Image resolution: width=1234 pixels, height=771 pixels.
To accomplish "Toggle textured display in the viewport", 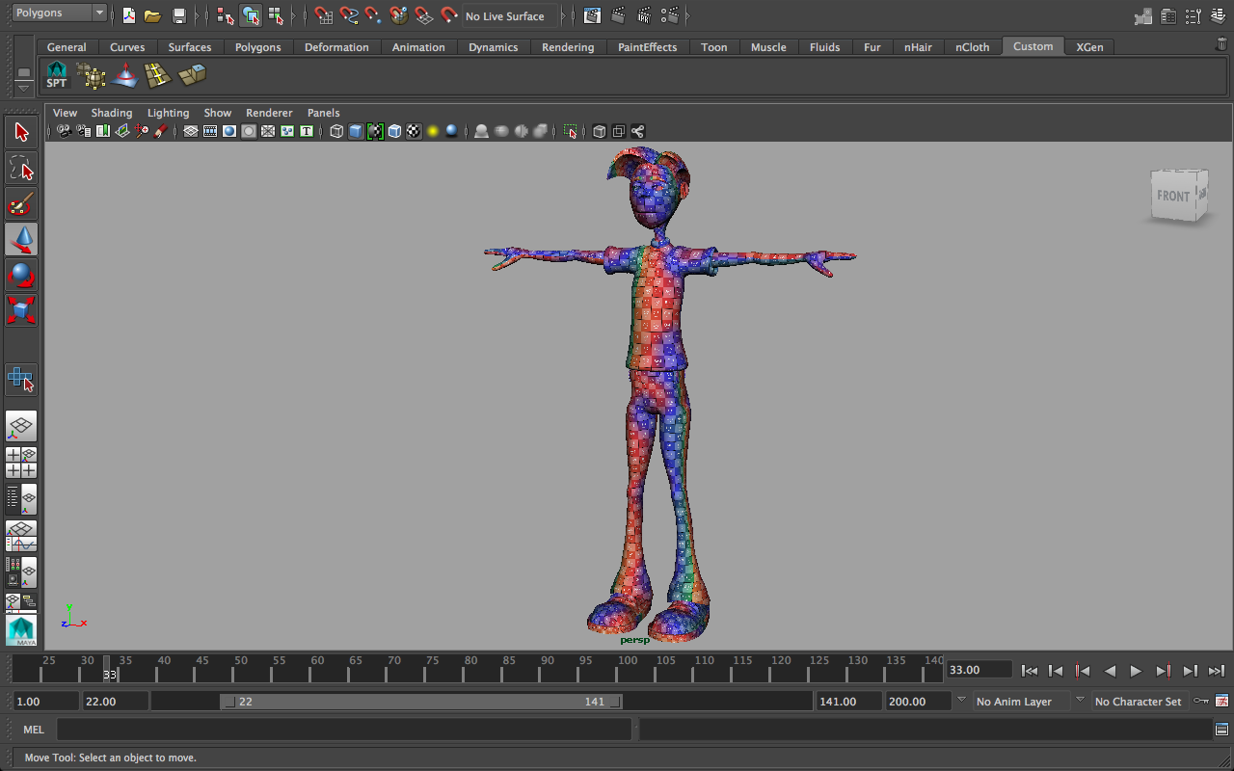I will [x=413, y=131].
